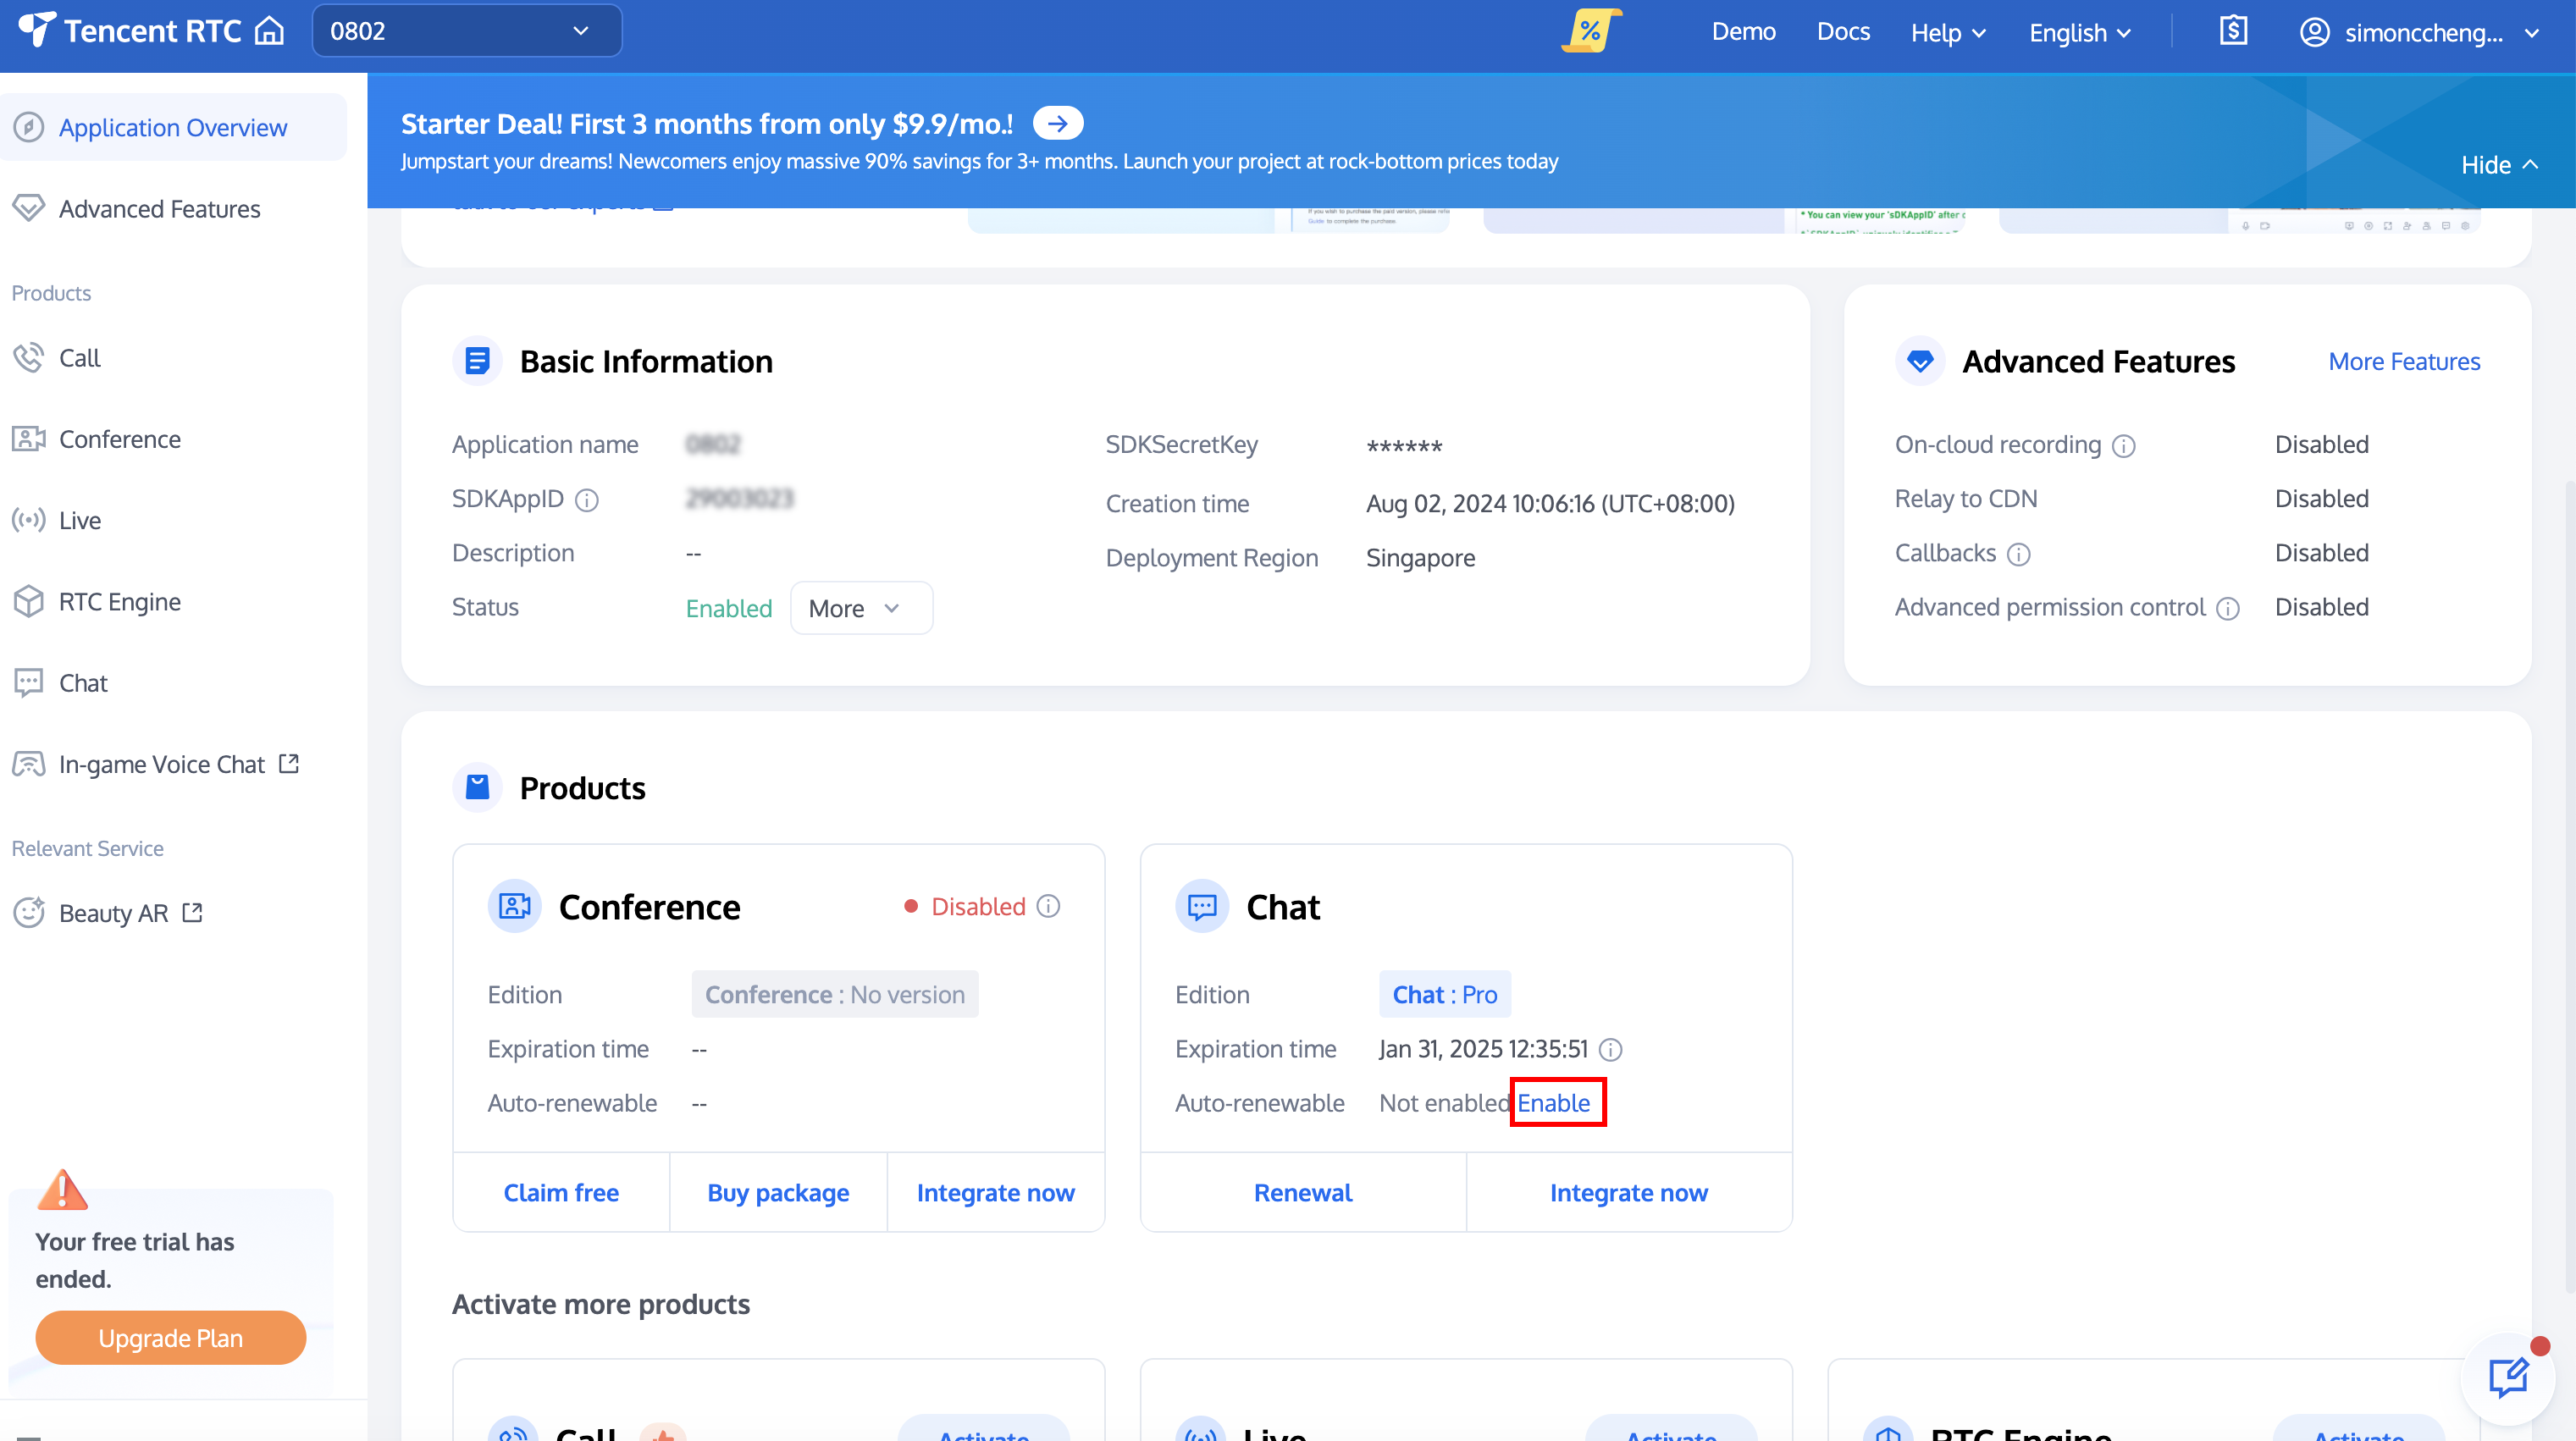Image resolution: width=2576 pixels, height=1441 pixels.
Task: Click the More Features link
Action: pyautogui.click(x=2403, y=362)
